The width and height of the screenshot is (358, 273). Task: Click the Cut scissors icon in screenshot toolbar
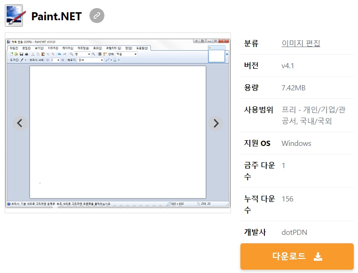(x=32, y=54)
